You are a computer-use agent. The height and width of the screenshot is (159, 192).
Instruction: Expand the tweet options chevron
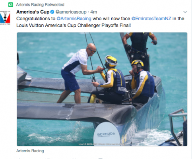[185, 12]
